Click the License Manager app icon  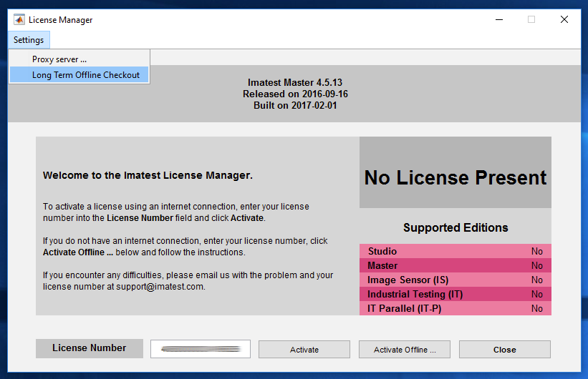click(19, 19)
